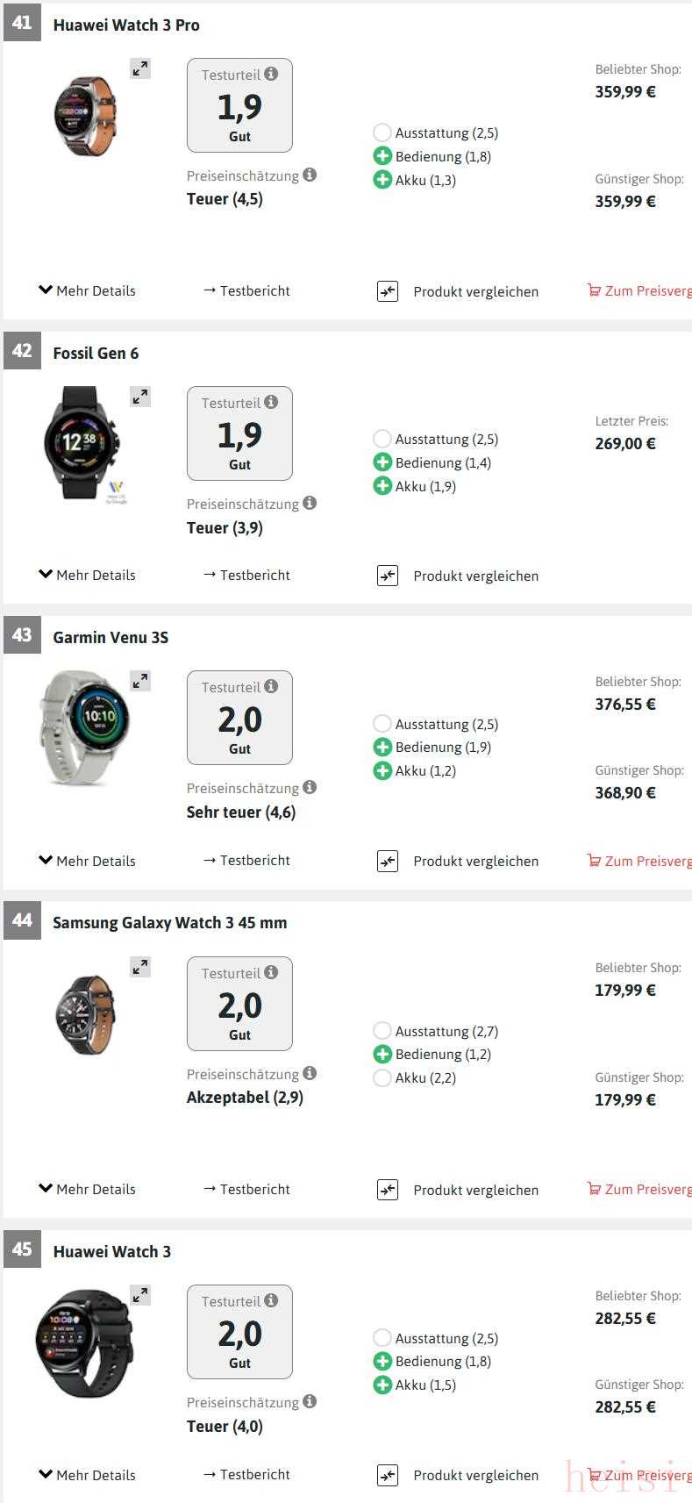Open info icon beside Garmin Venu 3S Testurteil
This screenshot has height=1503, width=692.
click(x=271, y=686)
